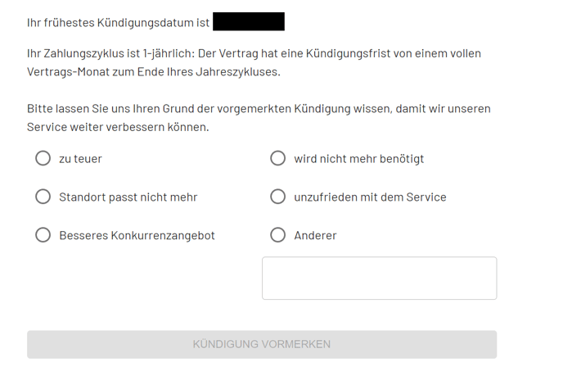Click the 'Anderer' label text
This screenshot has height=376, width=563.
[315, 236]
